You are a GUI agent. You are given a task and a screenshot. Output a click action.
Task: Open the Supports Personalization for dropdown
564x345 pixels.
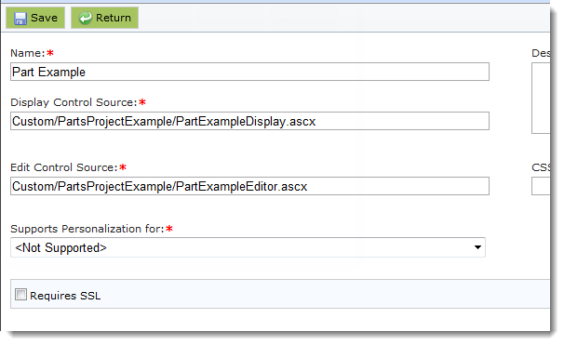tap(248, 247)
